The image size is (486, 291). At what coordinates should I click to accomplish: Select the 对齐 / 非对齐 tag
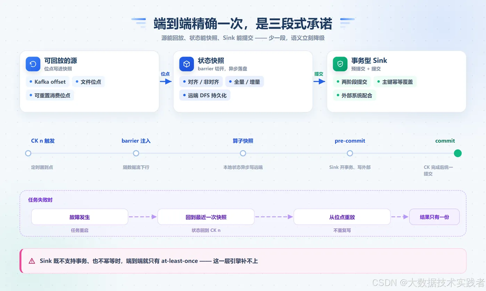(201, 82)
